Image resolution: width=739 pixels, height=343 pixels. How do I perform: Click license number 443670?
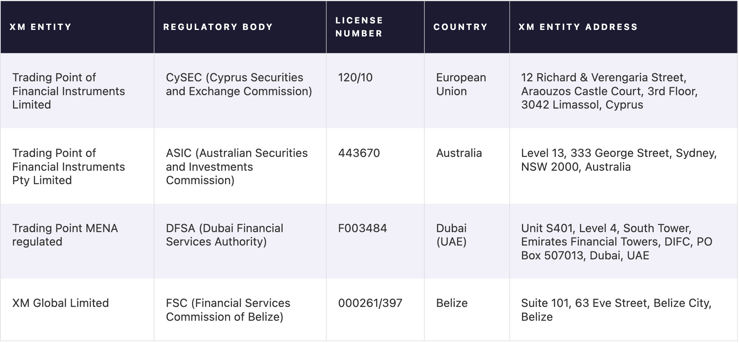tap(359, 153)
